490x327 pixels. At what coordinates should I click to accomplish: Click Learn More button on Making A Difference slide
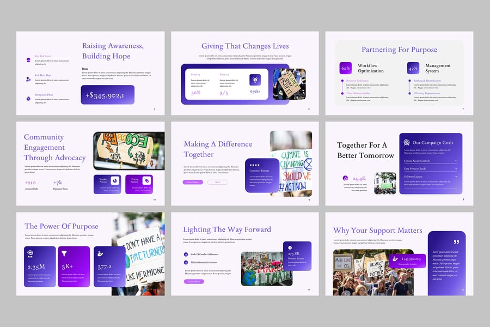(x=193, y=182)
